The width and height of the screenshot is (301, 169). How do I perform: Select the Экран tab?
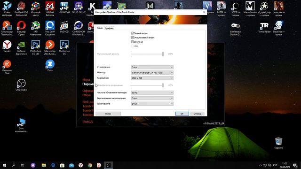click(100, 28)
